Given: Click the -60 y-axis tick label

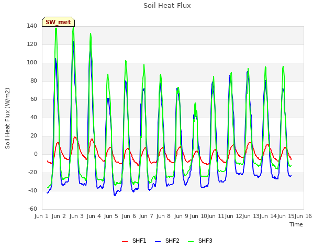Looking at the screenshot, I should coord(32,209).
